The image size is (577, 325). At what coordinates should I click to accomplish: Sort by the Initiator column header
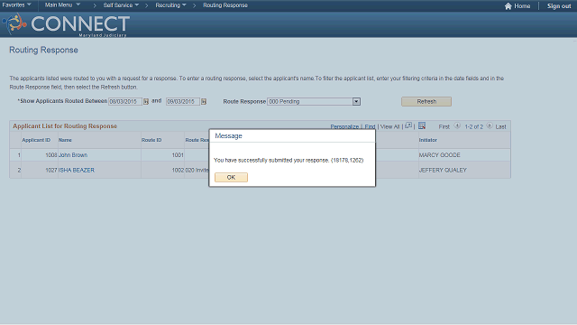pyautogui.click(x=427, y=140)
